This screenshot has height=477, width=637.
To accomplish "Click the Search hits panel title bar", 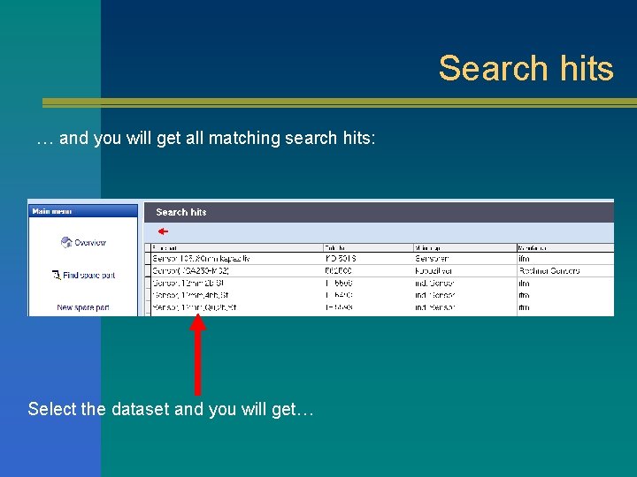I will click(379, 212).
